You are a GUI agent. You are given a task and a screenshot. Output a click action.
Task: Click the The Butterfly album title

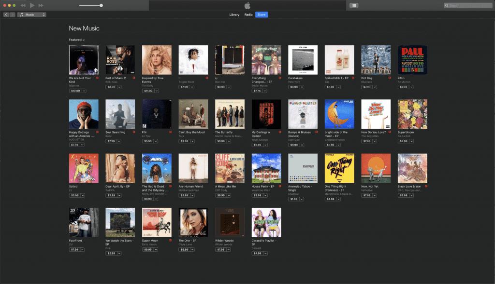[224, 132]
